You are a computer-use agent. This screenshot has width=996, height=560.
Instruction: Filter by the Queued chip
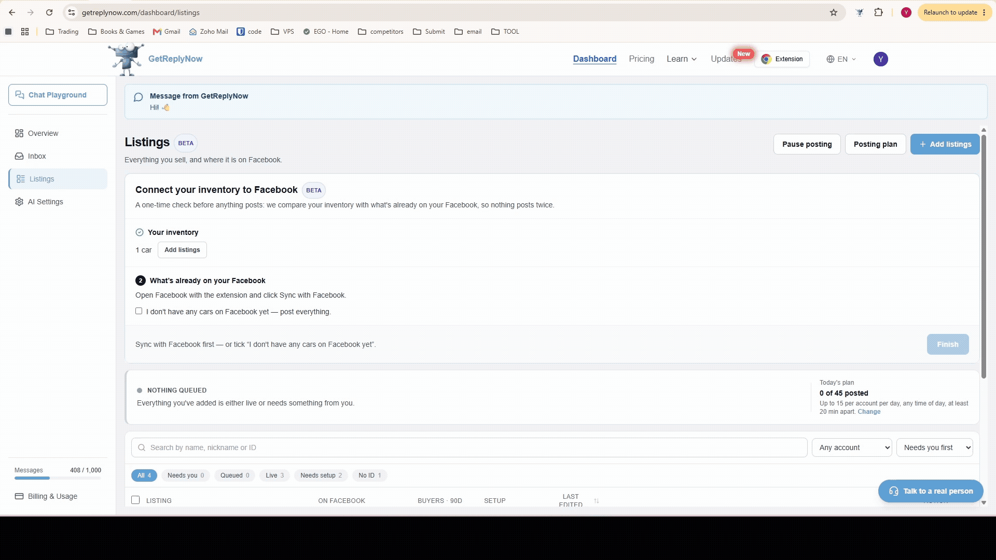click(234, 475)
